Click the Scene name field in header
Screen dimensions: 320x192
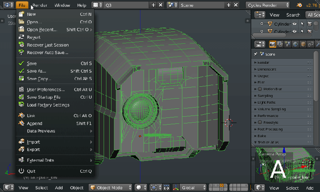[201, 5]
